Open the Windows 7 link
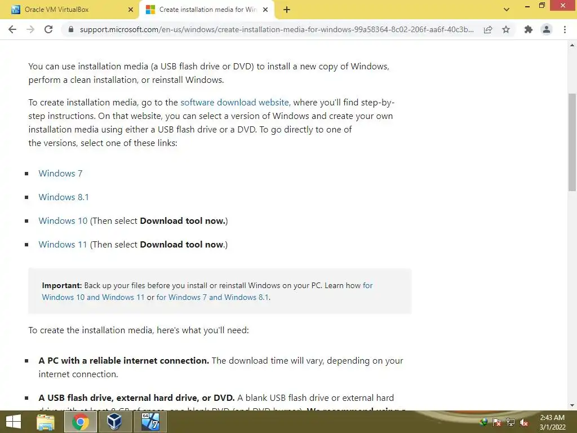577x433 pixels. coord(60,174)
